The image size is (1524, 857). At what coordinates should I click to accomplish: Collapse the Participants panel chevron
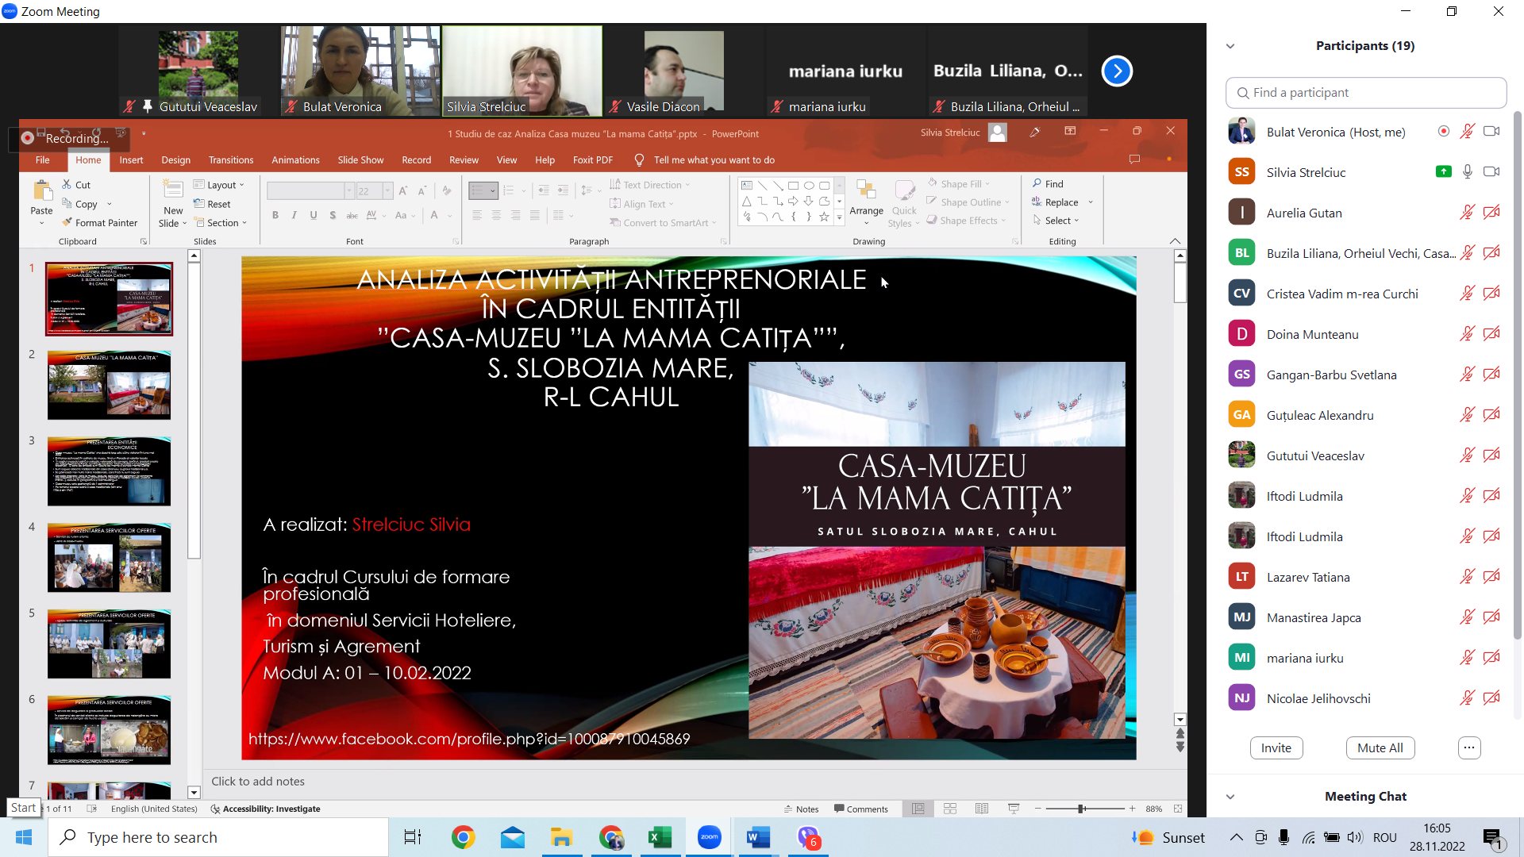[x=1230, y=46]
